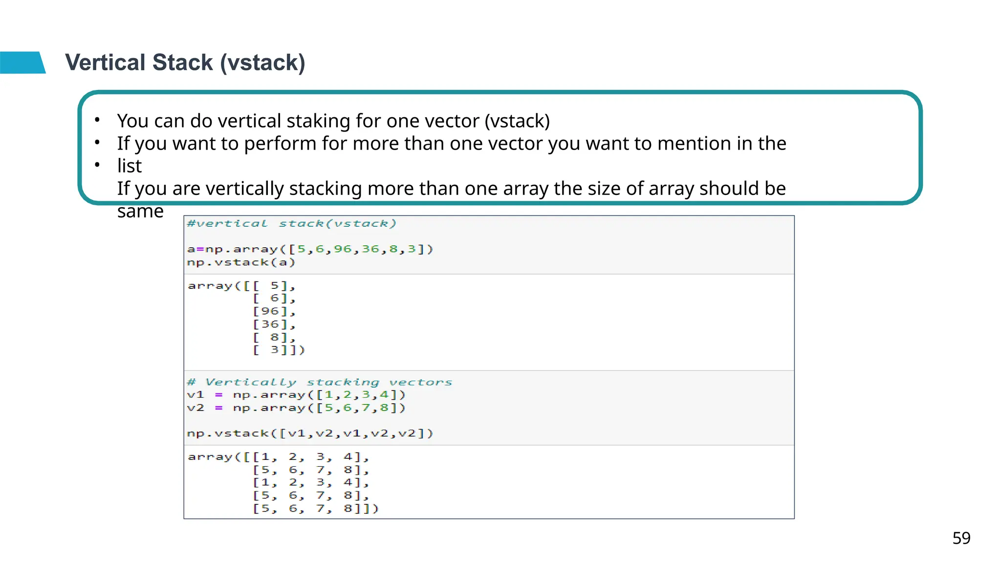Viewport: 1001px width, 563px height.
Task: Click the word 'same' below the box
Action: point(140,211)
